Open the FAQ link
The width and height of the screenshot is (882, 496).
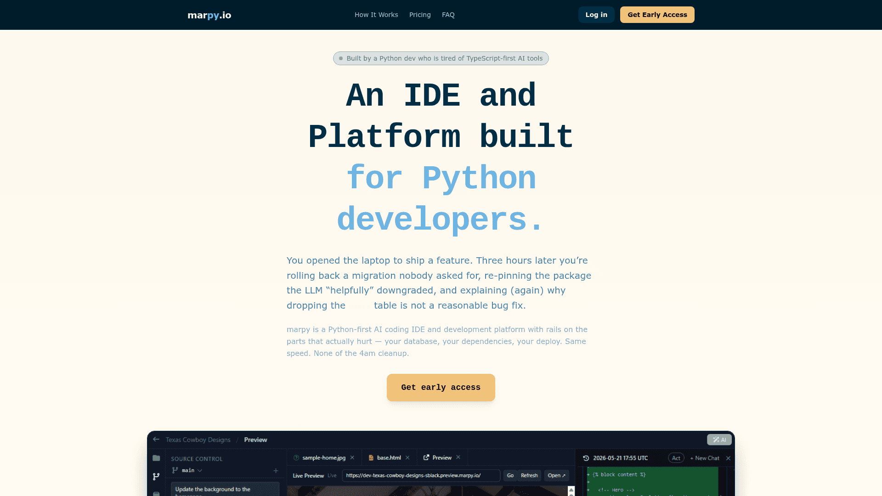tap(448, 15)
